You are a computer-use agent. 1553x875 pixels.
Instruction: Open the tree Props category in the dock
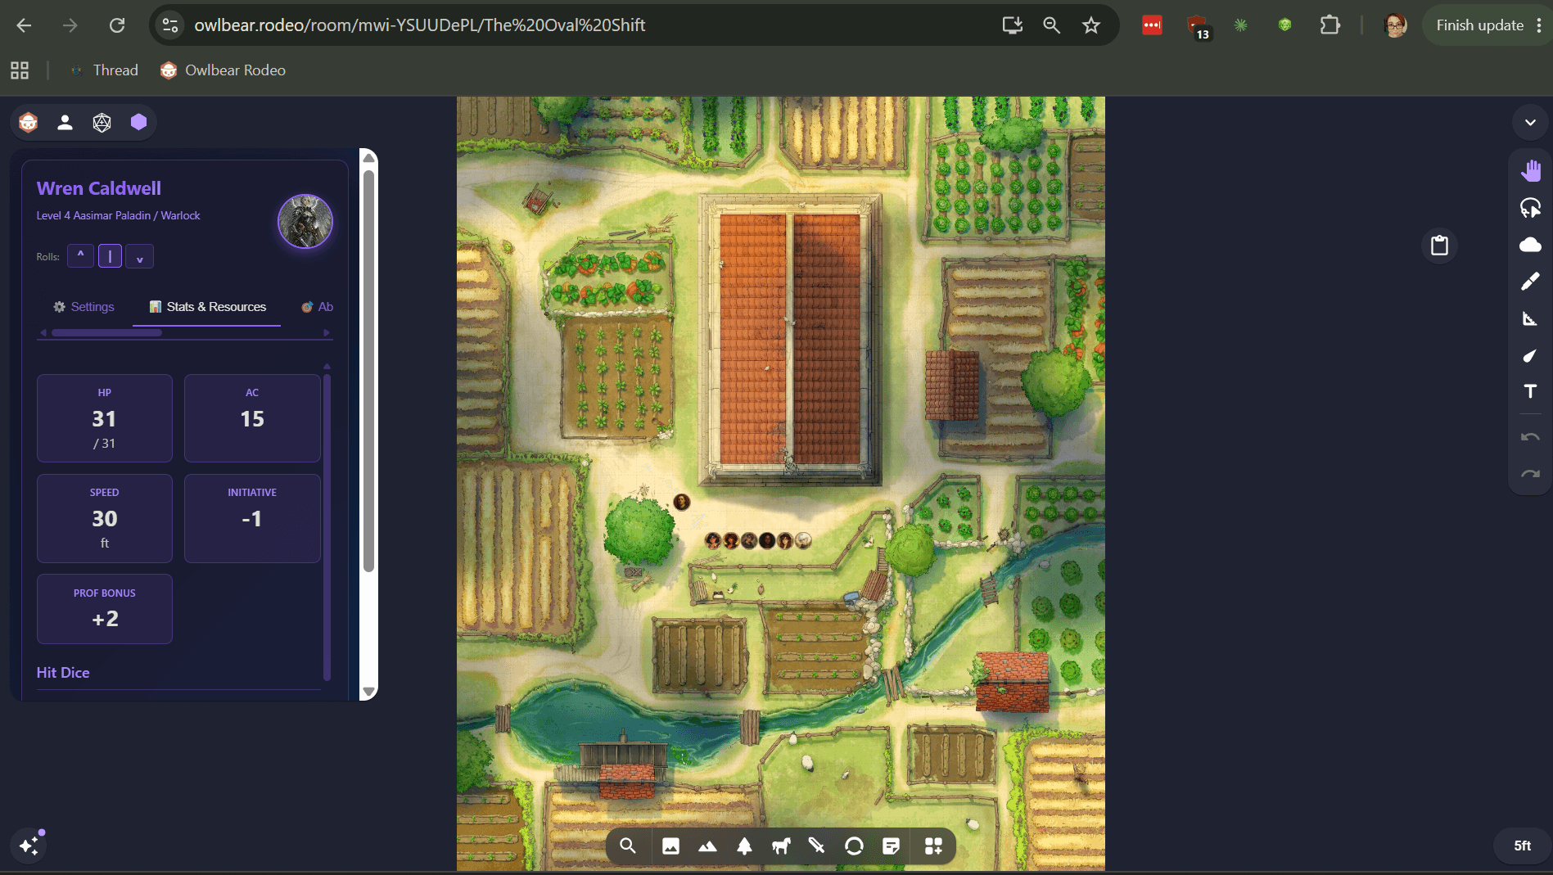click(744, 846)
